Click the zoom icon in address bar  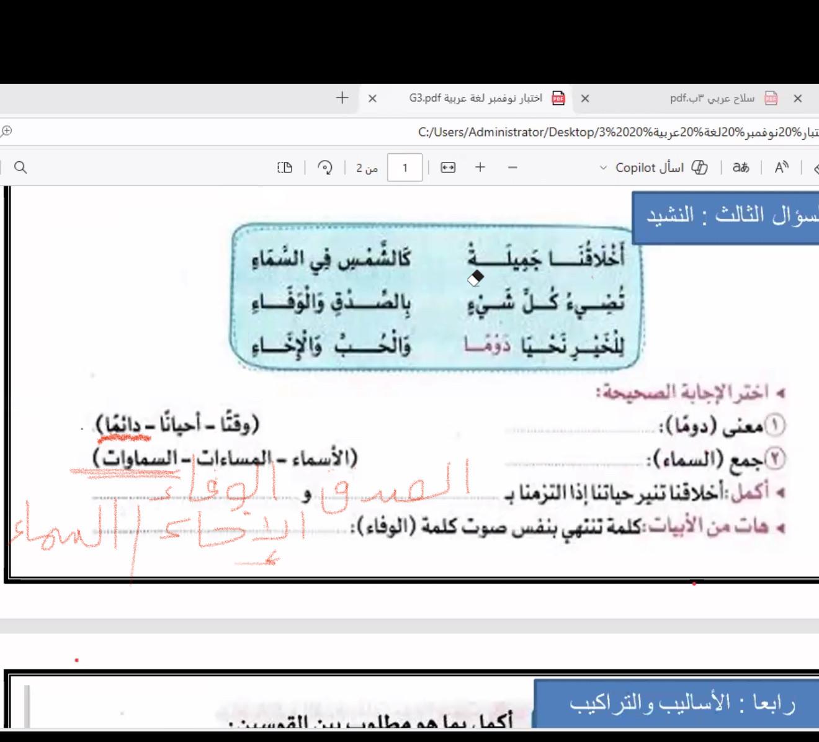6,131
